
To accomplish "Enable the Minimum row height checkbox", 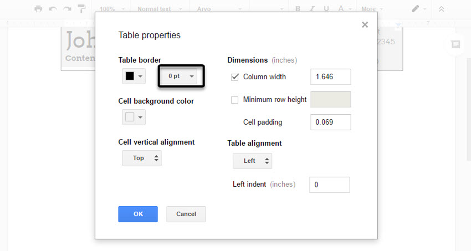I will pos(234,100).
